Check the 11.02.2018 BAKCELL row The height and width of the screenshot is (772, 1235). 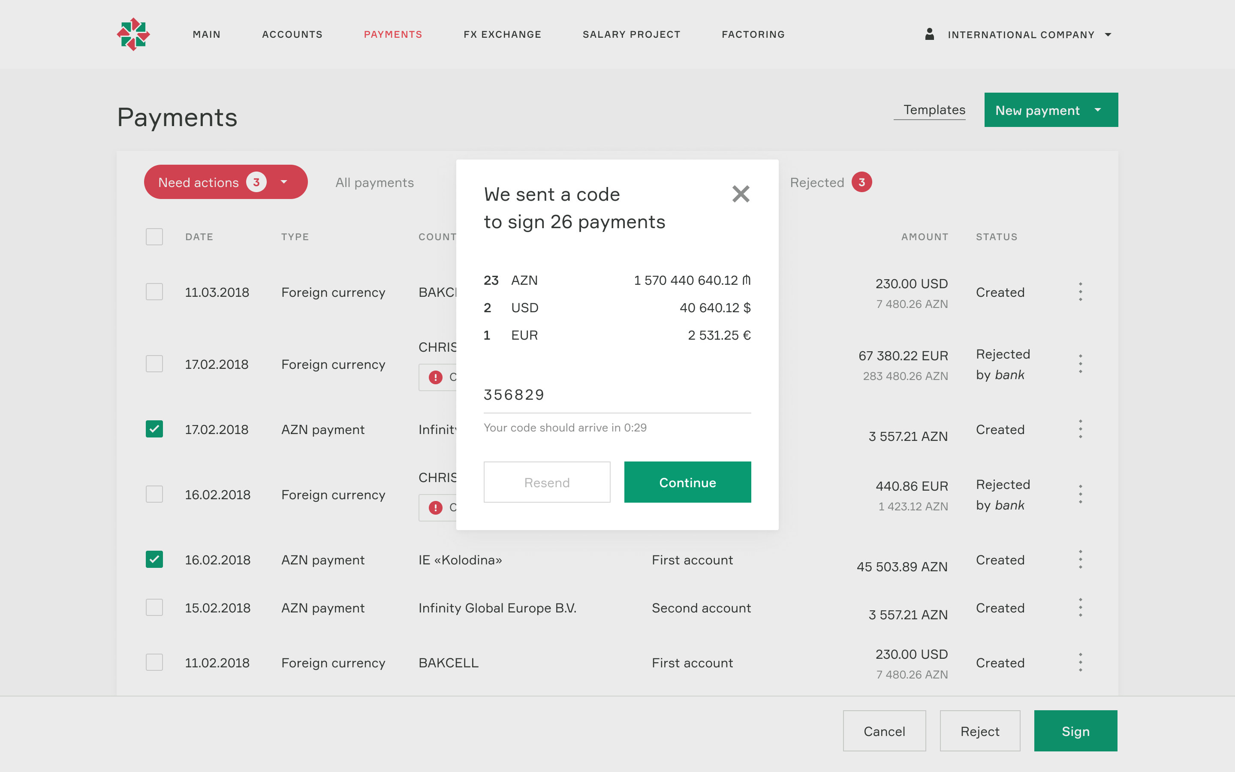pyautogui.click(x=154, y=662)
